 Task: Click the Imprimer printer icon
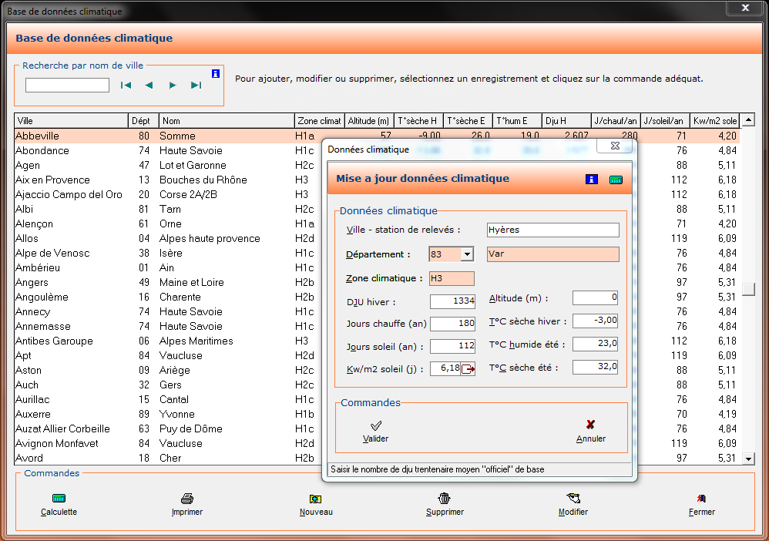tap(186, 499)
